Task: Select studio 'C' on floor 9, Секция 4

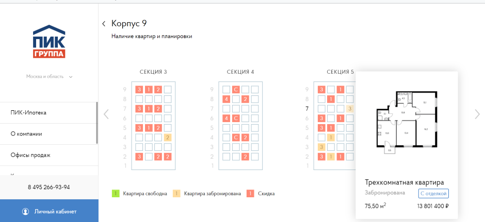Action: (x=236, y=89)
